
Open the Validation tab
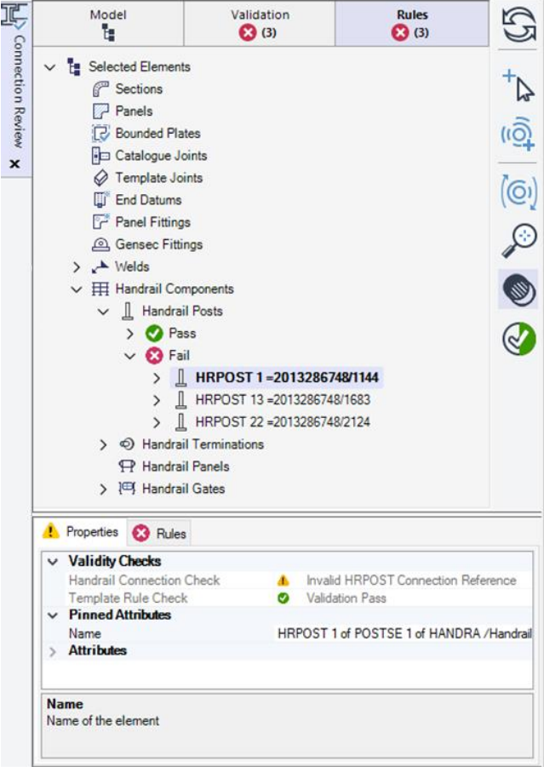(260, 24)
